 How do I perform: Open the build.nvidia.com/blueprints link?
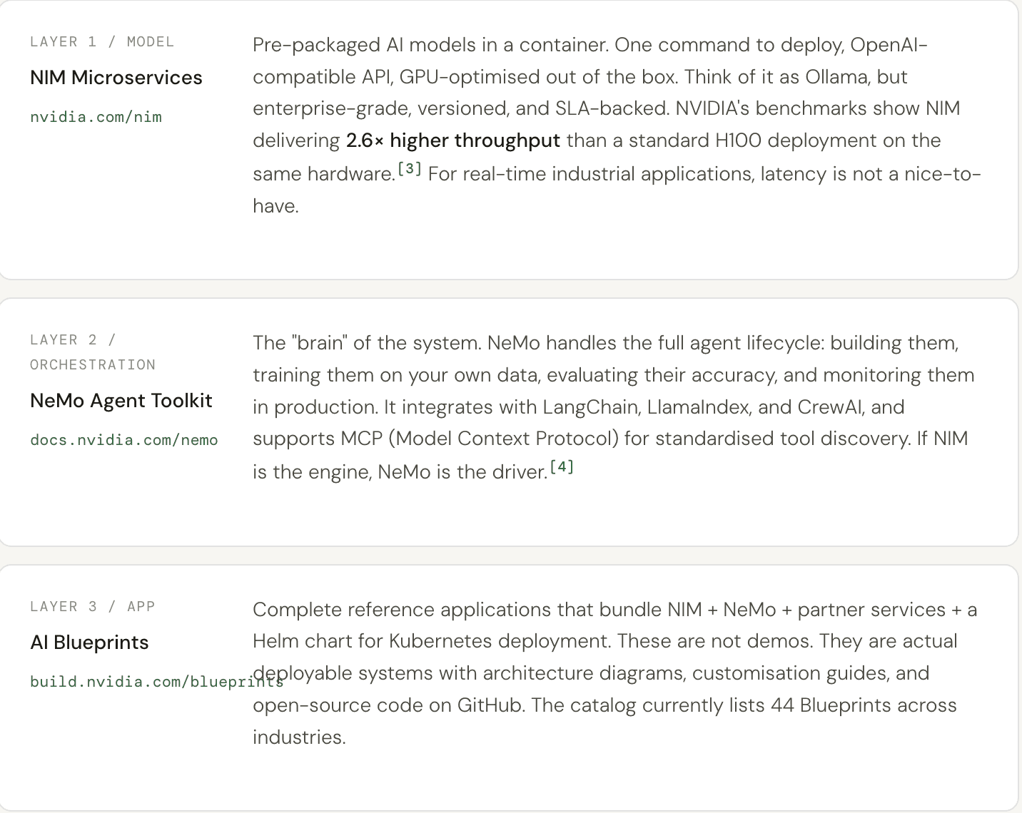(157, 682)
